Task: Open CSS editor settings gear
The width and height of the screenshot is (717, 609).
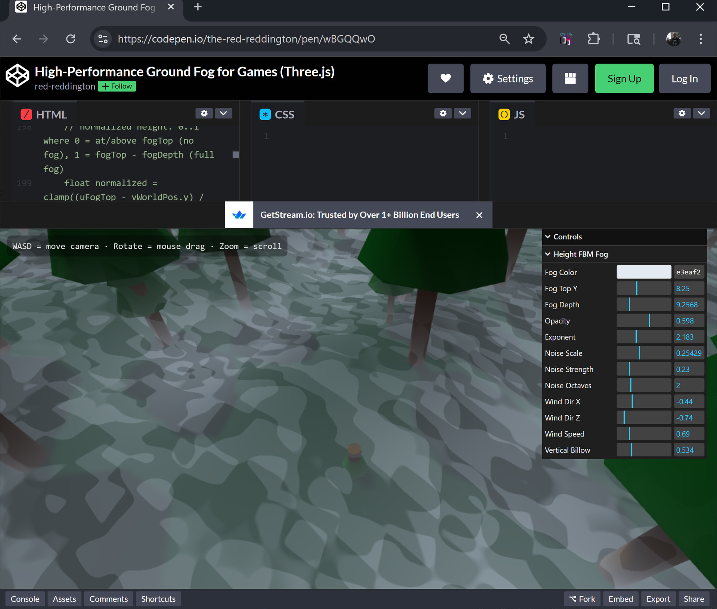Action: (443, 113)
